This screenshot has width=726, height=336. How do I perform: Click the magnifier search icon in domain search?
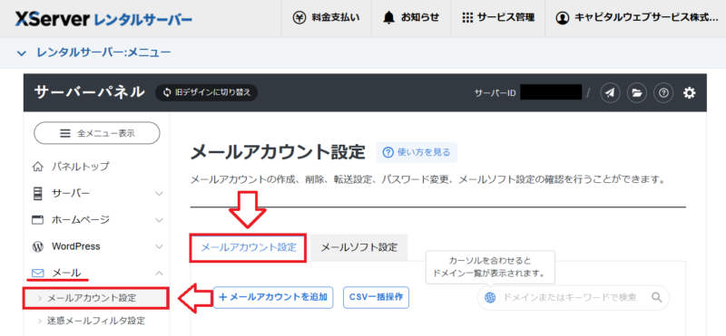click(x=656, y=297)
